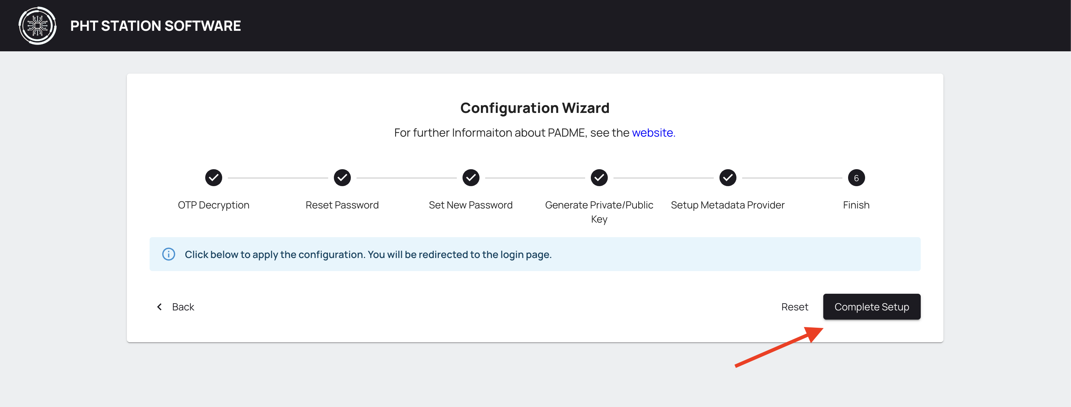This screenshot has width=1071, height=407.
Task: Click the Reset button
Action: (x=795, y=307)
